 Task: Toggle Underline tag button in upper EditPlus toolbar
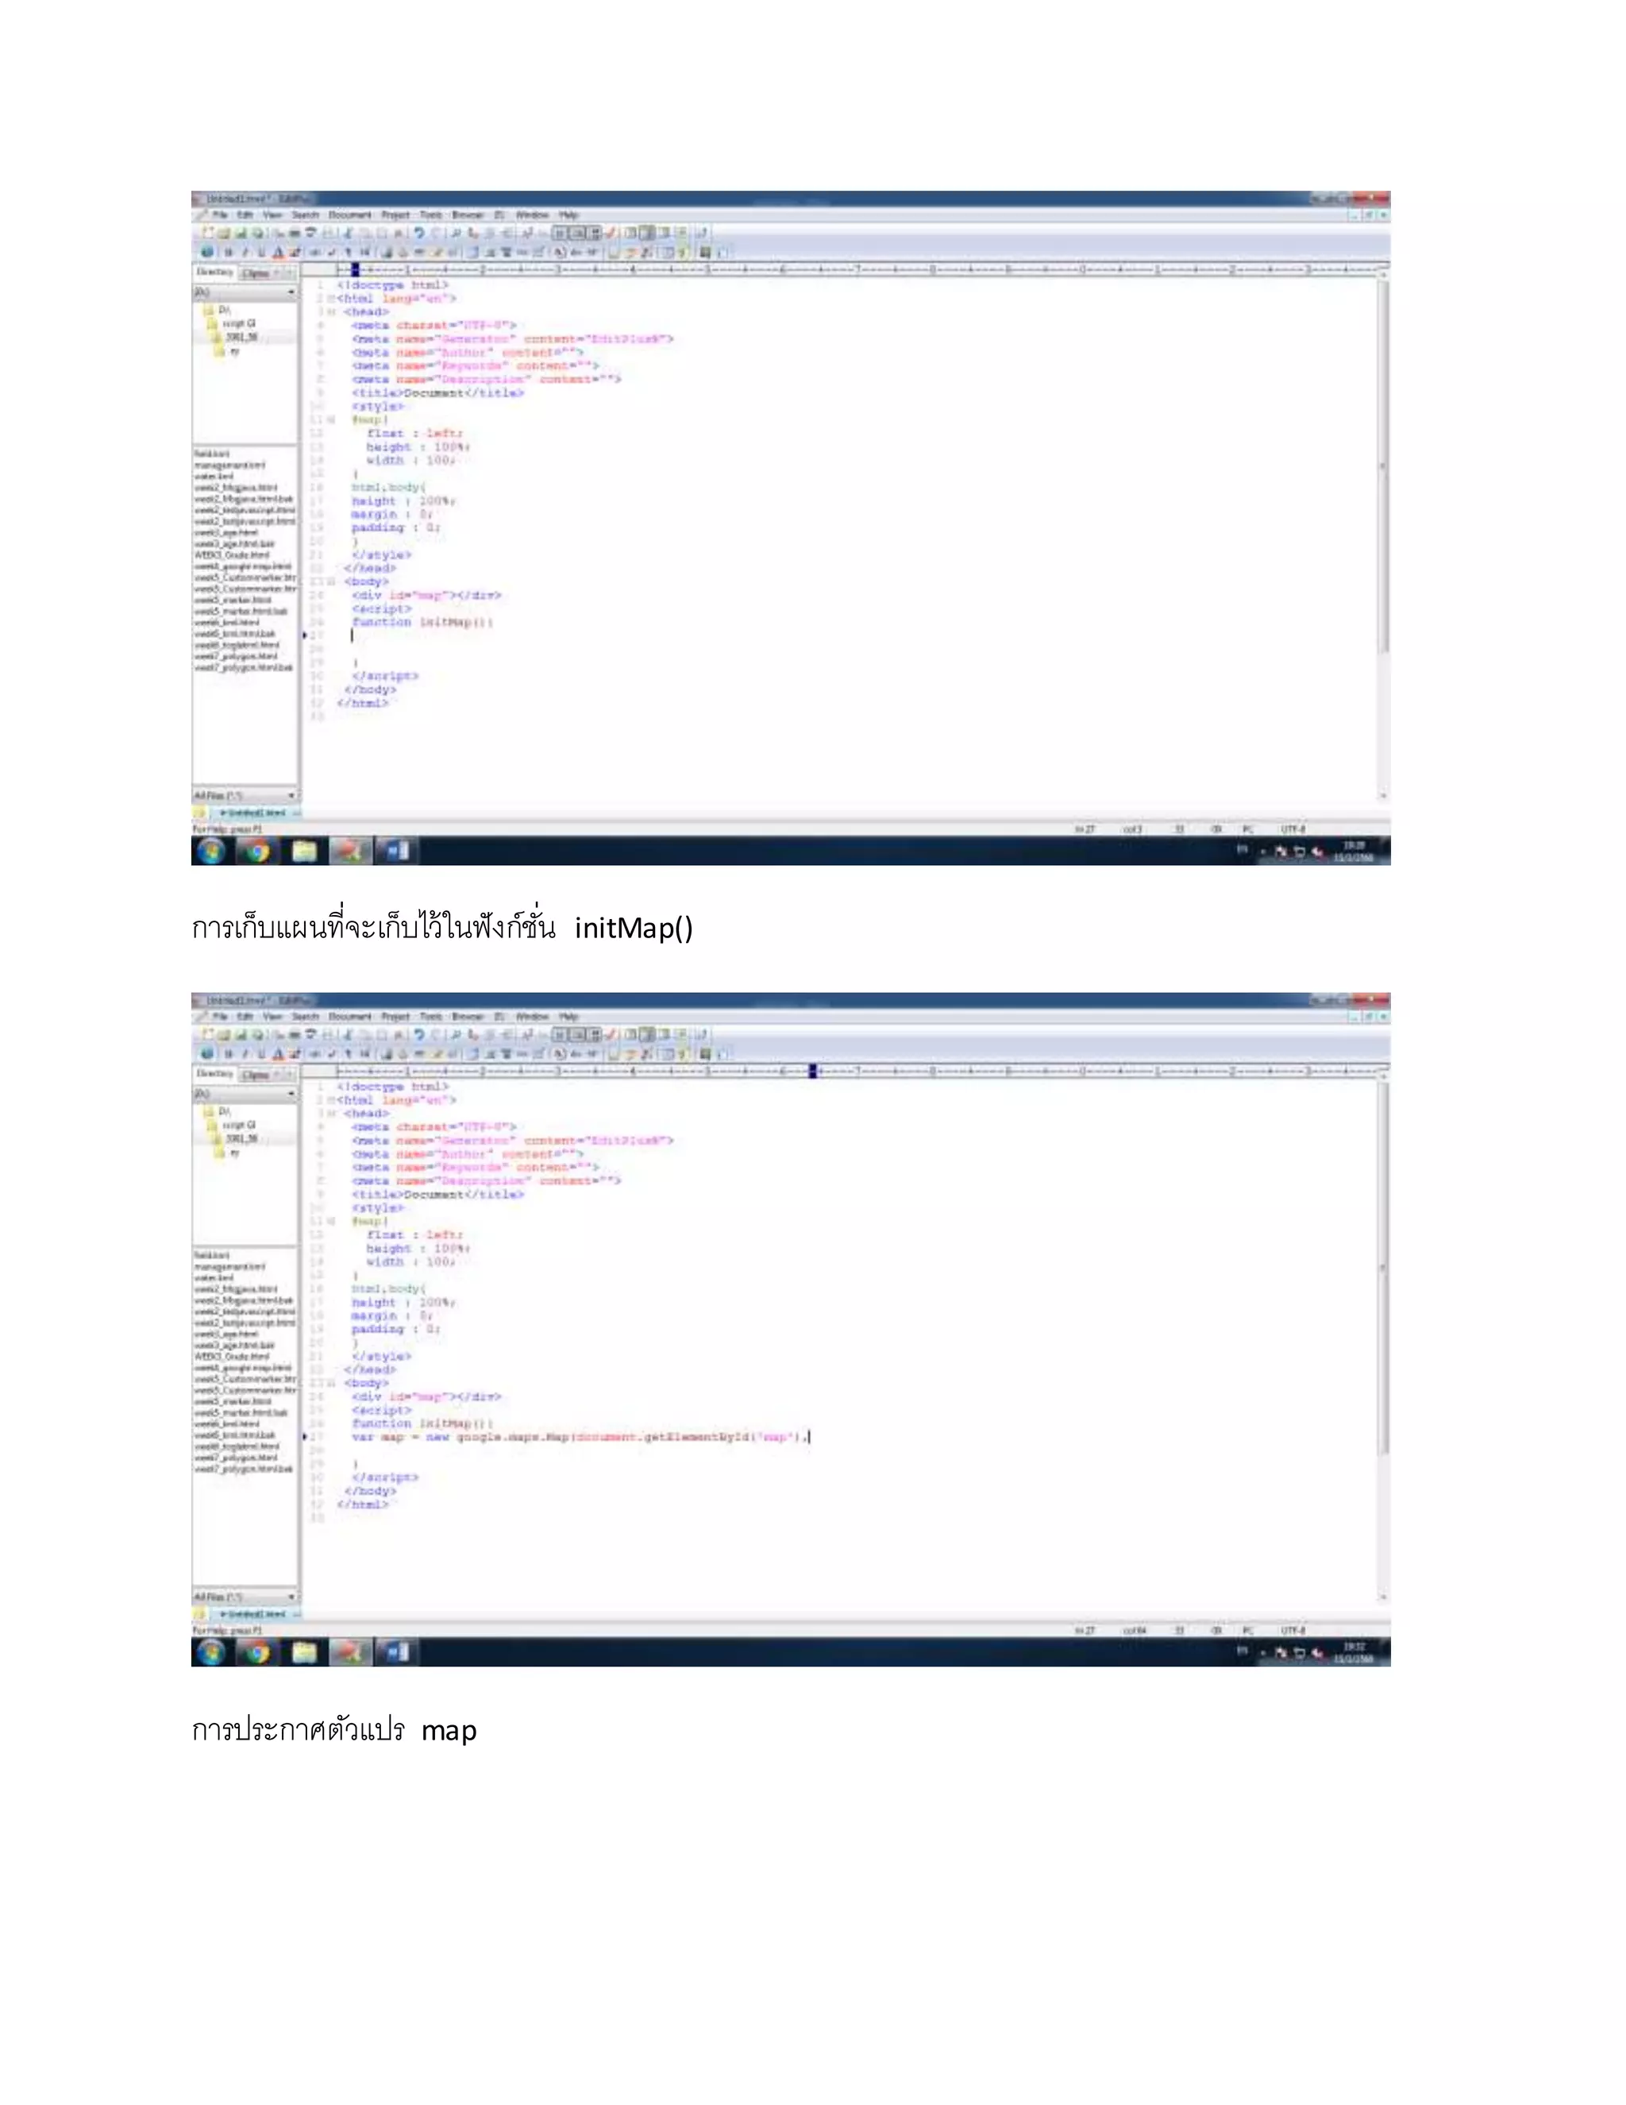(x=260, y=252)
